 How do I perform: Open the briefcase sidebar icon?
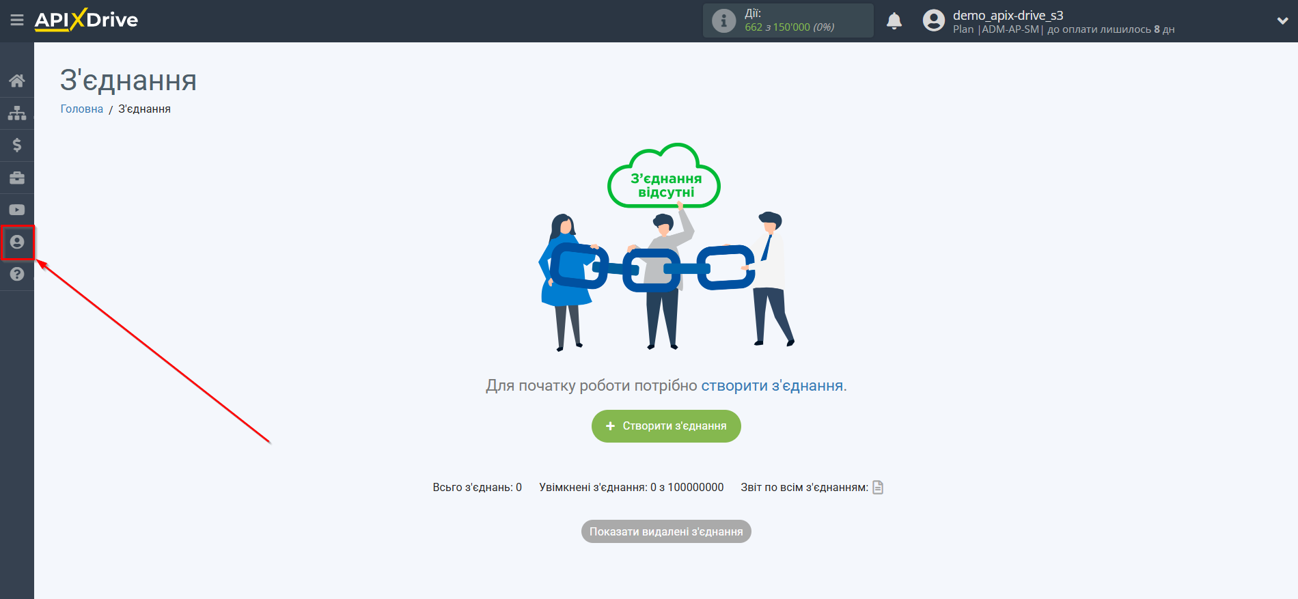[x=17, y=178]
